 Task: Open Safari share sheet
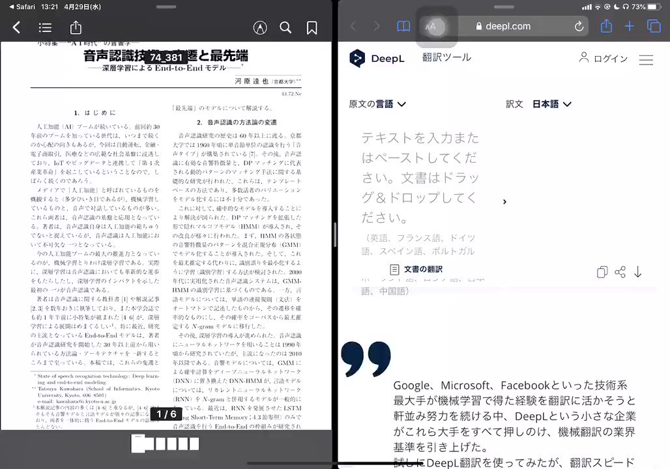(x=606, y=26)
